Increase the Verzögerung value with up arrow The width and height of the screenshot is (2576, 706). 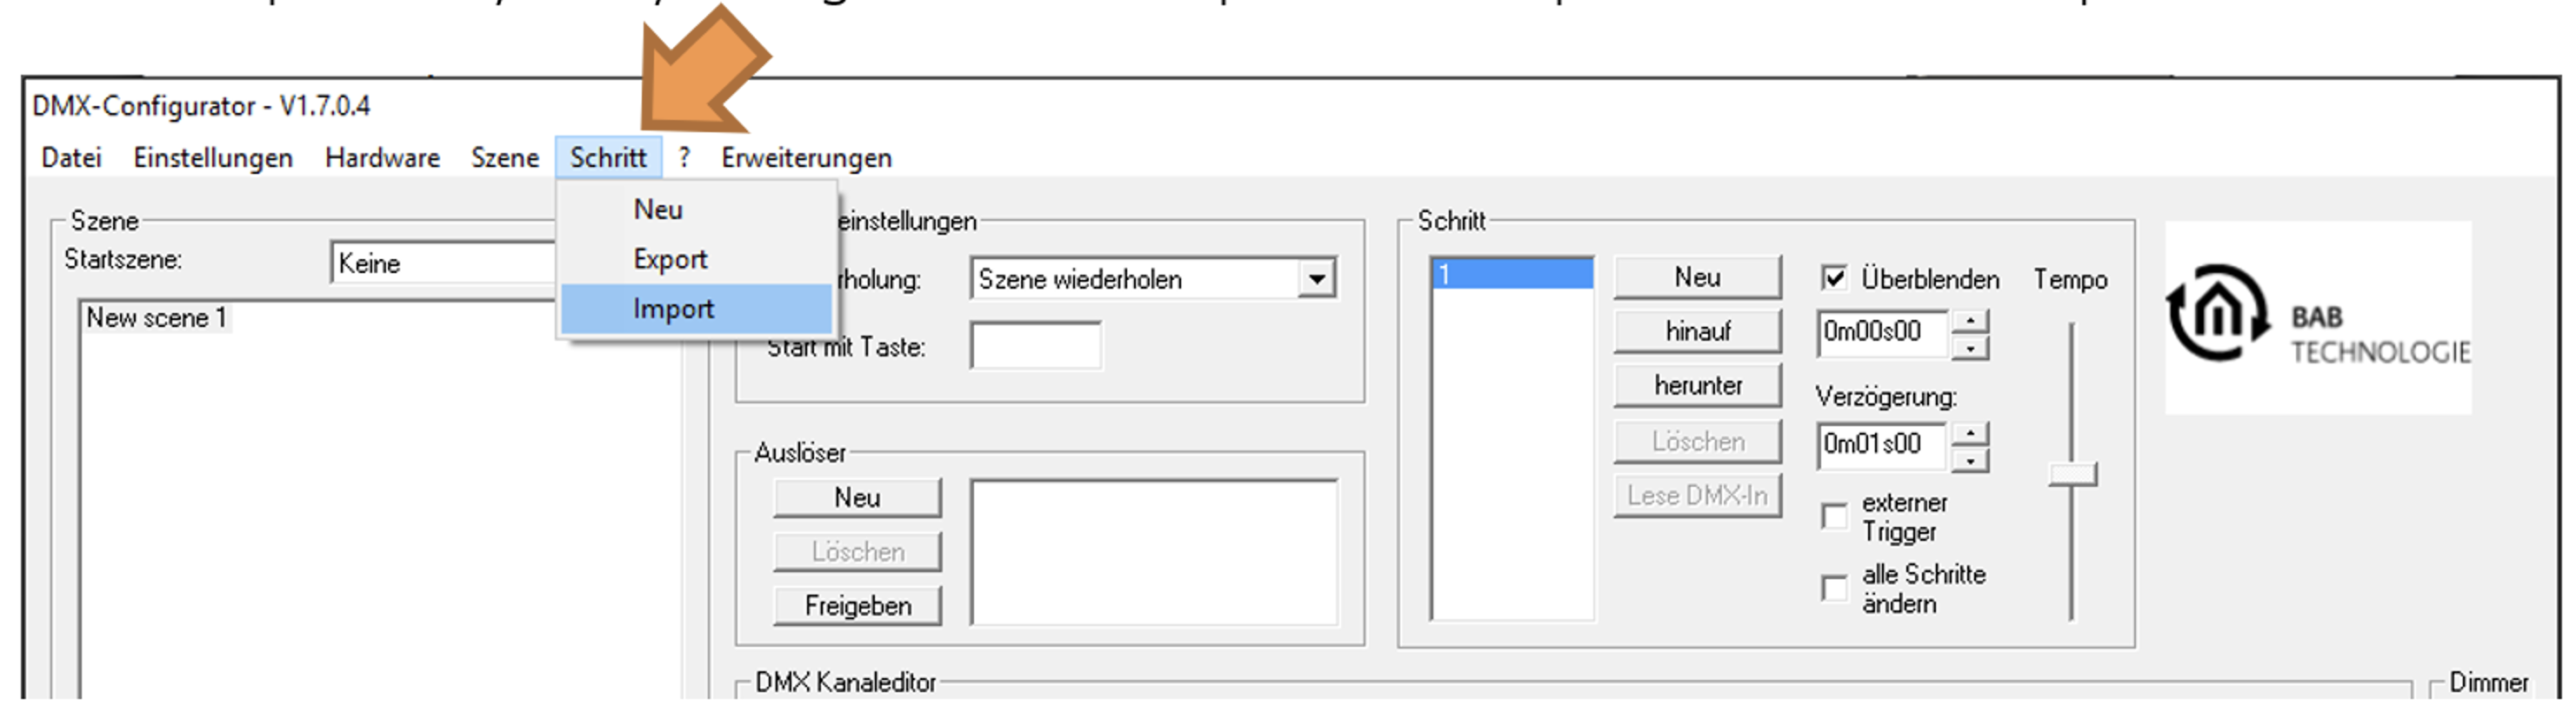click(1969, 434)
